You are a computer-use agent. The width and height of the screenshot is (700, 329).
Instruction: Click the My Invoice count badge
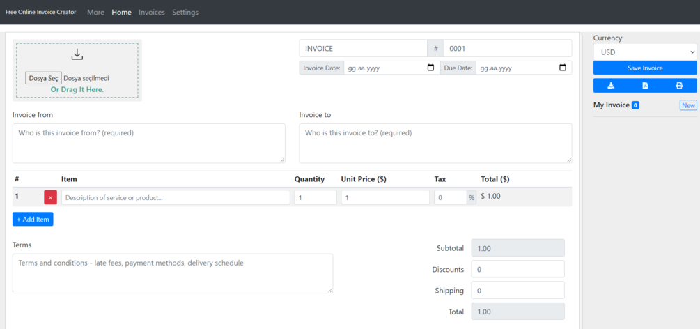tap(635, 105)
